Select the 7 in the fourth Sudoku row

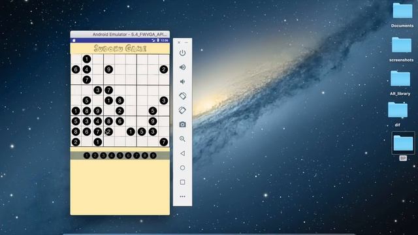(108, 90)
